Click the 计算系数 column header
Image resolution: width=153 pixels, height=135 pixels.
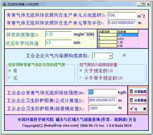click(x=107, y=31)
